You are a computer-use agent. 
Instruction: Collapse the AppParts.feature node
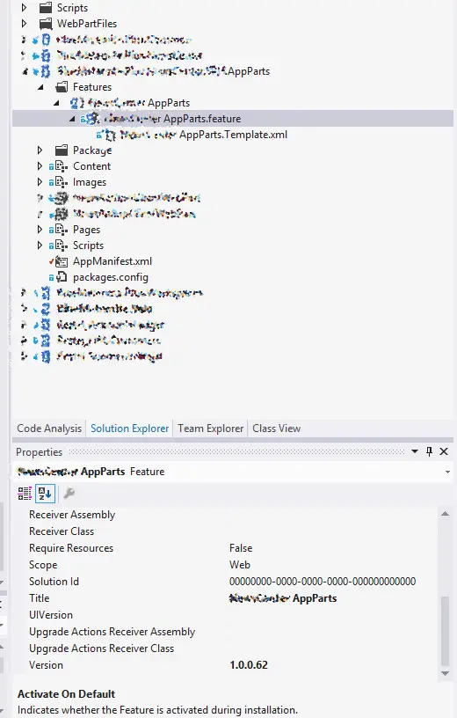pyautogui.click(x=72, y=119)
